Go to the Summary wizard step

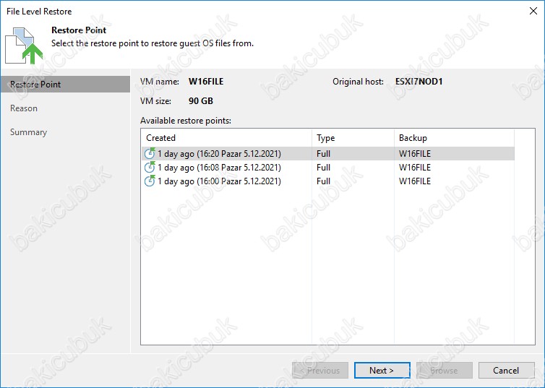click(x=28, y=132)
